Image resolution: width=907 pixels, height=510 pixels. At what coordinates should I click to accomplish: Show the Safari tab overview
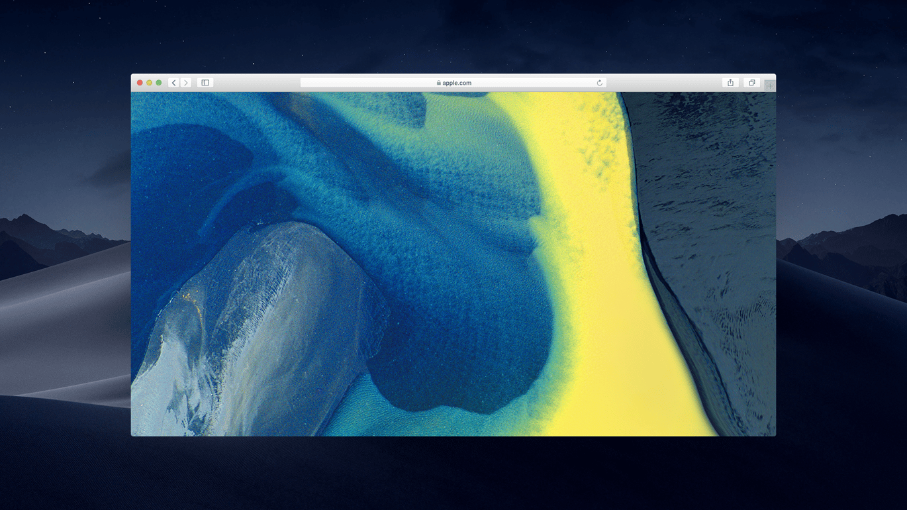751,83
